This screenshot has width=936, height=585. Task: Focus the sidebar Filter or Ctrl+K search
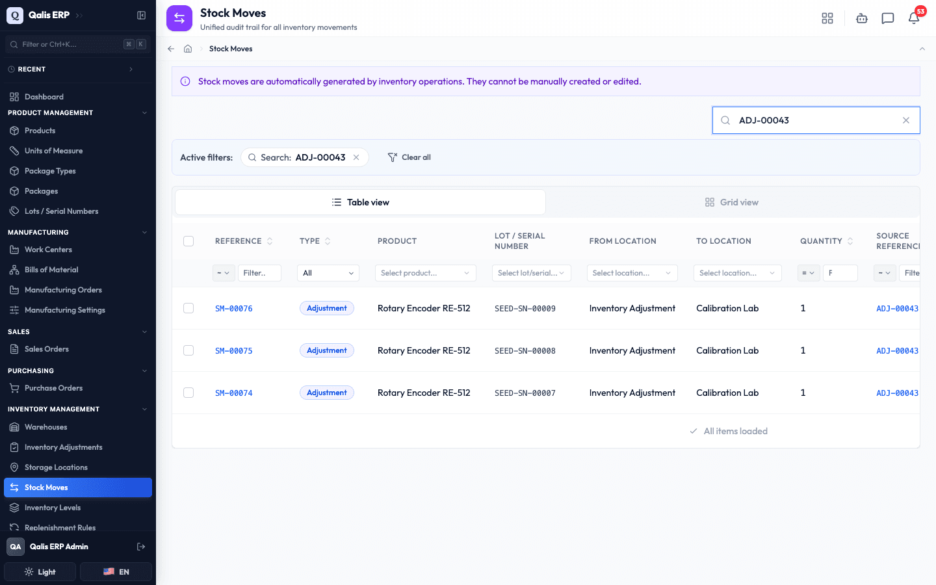[78, 44]
